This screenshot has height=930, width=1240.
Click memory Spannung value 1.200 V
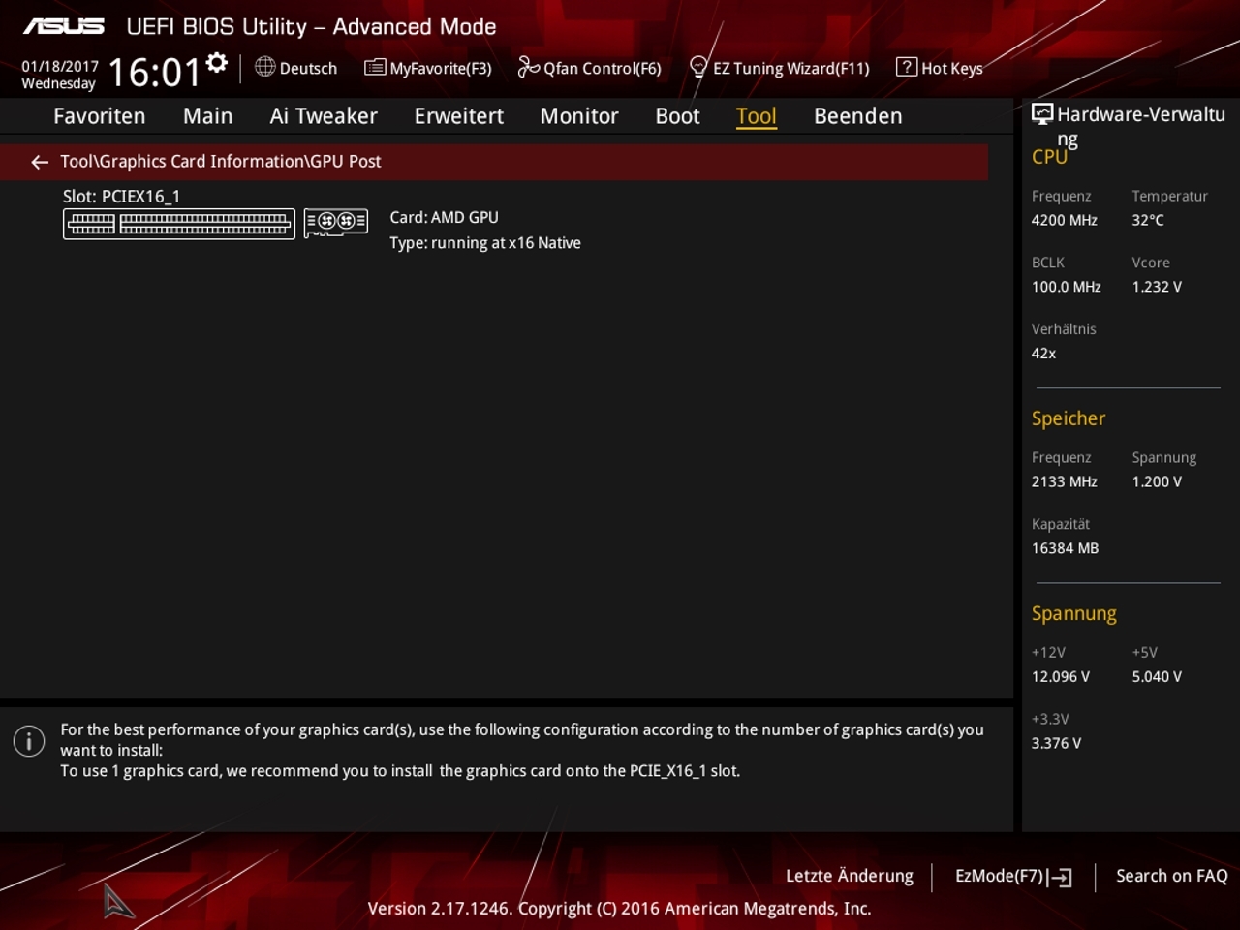pos(1157,481)
